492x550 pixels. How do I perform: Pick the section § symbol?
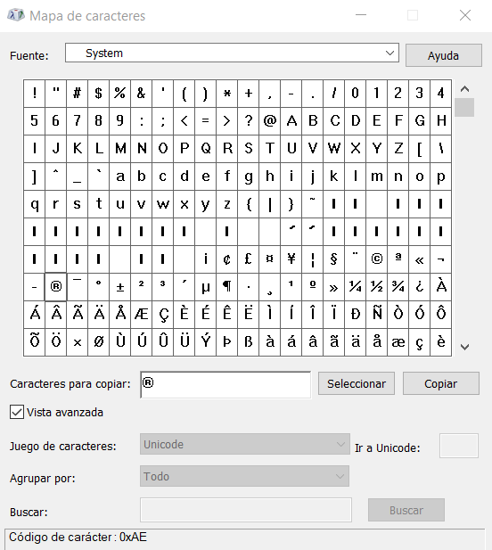pos(334,259)
